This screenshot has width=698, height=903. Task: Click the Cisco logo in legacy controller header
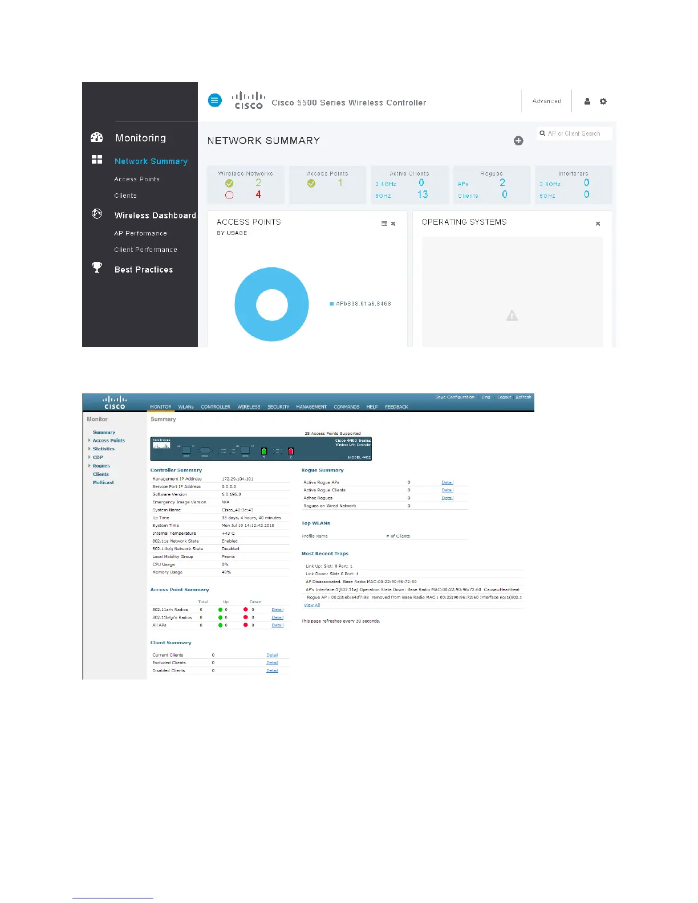[115, 402]
